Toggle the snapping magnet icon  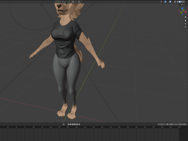coord(73,2)
